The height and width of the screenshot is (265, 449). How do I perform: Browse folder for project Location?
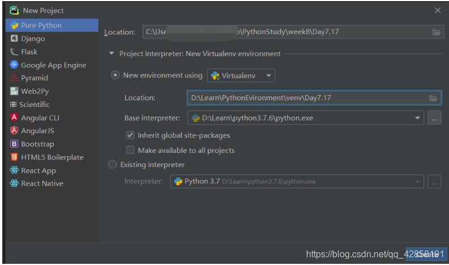tap(437, 32)
